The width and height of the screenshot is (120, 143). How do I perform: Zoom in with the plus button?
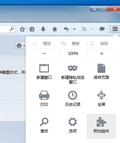(x=101, y=54)
